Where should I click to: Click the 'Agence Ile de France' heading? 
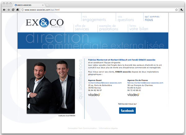[x=138, y=80]
